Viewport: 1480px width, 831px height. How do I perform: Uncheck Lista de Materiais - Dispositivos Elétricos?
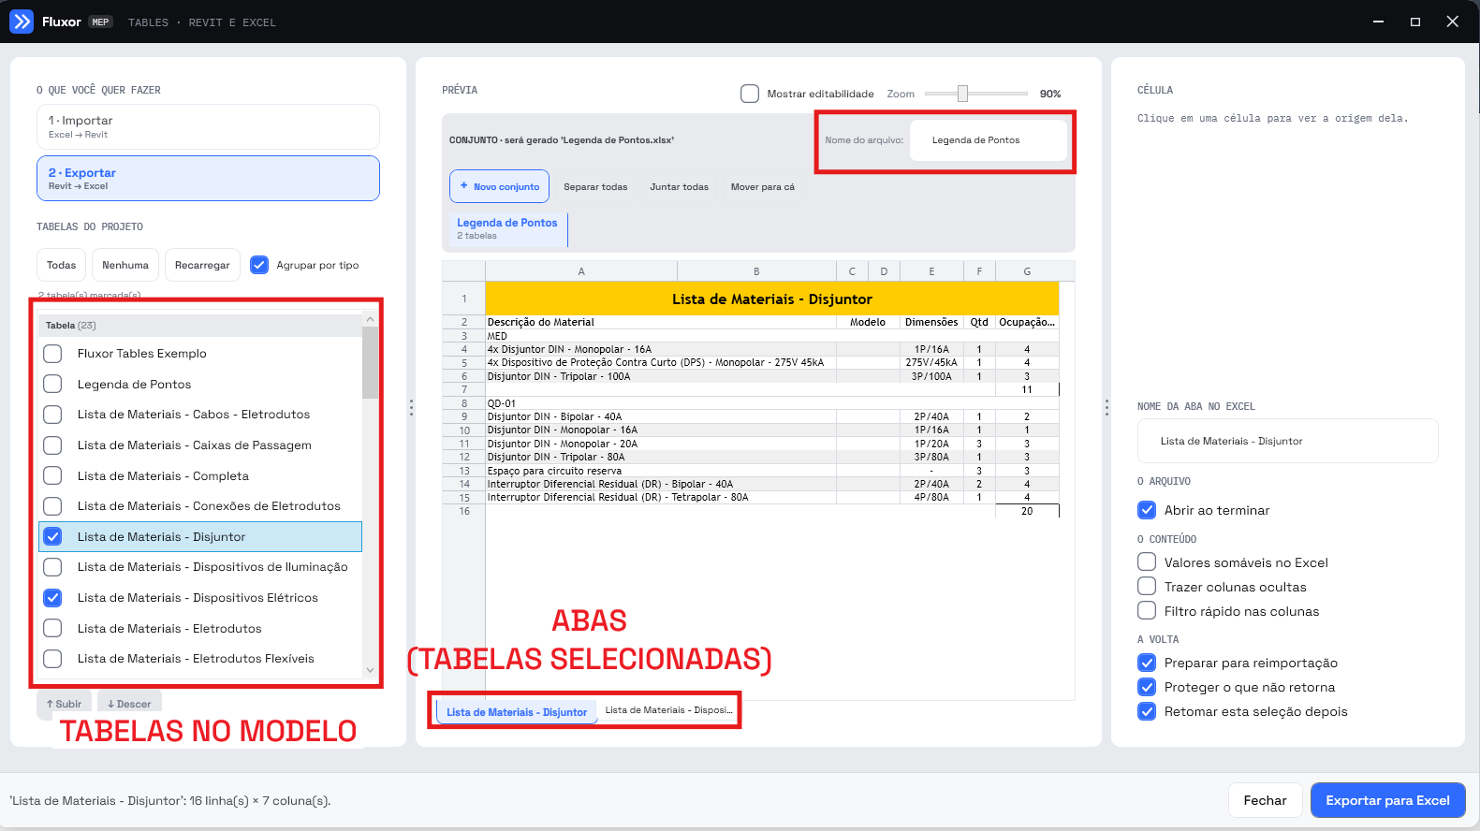click(x=53, y=597)
